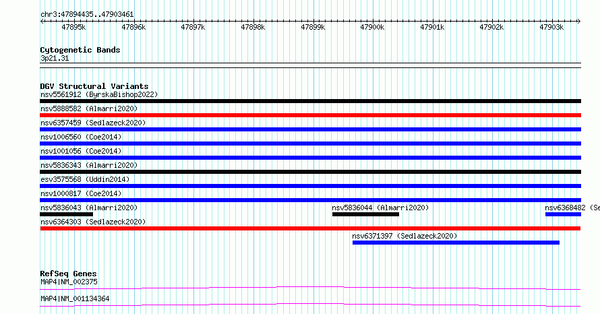Click the black bar for nsv5836343
Screen dimensions: 600x314
point(310,172)
